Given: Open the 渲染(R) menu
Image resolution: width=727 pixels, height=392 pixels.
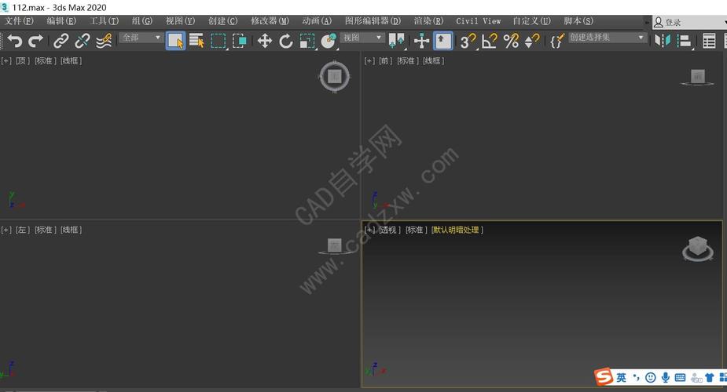Looking at the screenshot, I should click(x=428, y=21).
